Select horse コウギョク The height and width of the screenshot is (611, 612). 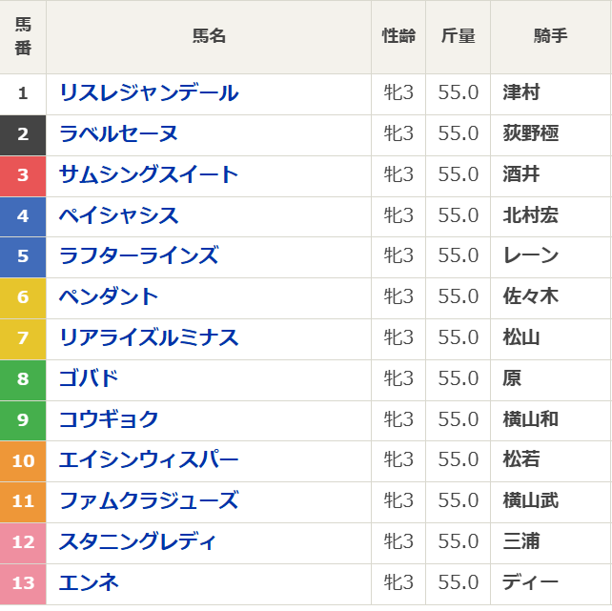coord(109,419)
